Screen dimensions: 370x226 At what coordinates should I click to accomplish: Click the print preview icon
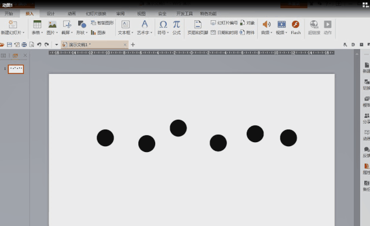click(x=32, y=45)
